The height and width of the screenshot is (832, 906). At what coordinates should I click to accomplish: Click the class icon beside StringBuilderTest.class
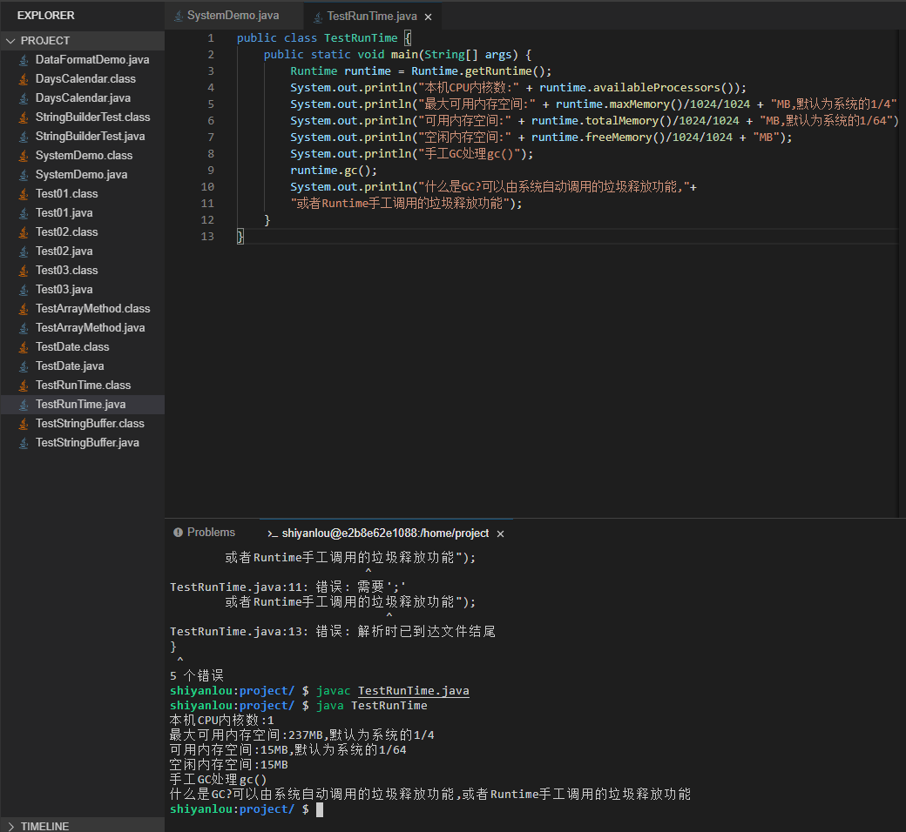pos(24,117)
